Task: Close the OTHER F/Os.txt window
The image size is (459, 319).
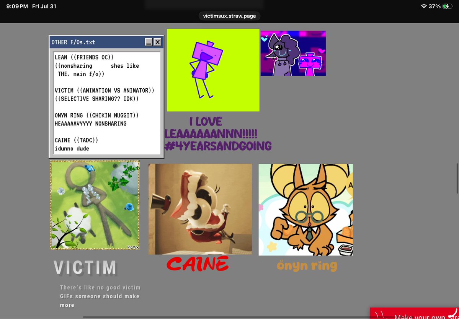Action: (x=157, y=42)
